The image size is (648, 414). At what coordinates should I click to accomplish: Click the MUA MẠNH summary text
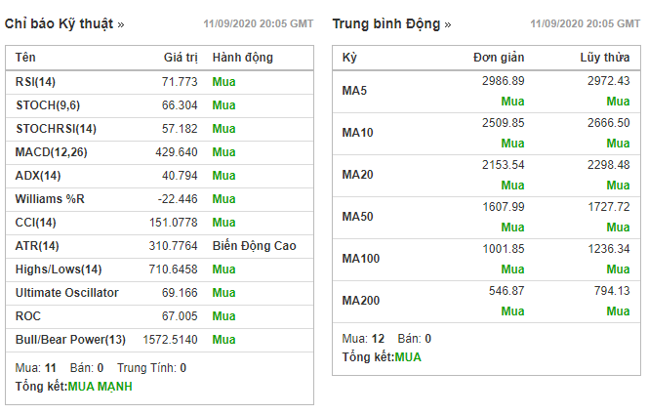pyautogui.click(x=100, y=387)
